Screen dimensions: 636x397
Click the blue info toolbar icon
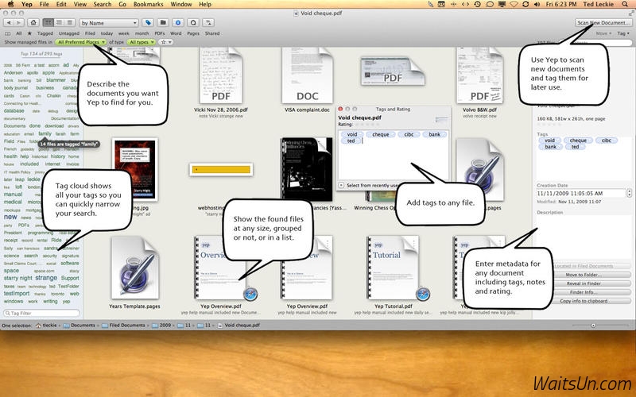(x=178, y=23)
